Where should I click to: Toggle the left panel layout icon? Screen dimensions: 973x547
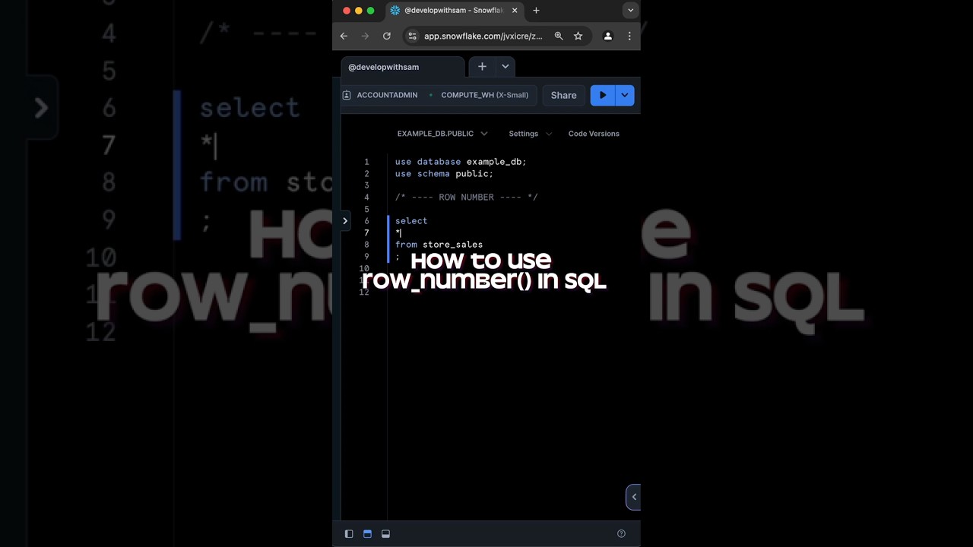pos(349,534)
